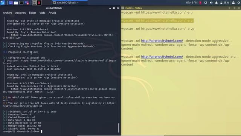Close the terminal window
Image resolution: width=241 pixels, height=136 pixels.
118,8
